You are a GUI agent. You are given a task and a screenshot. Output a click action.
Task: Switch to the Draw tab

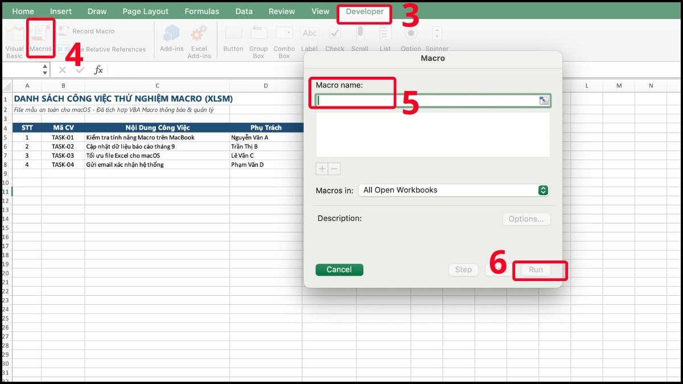(x=97, y=11)
